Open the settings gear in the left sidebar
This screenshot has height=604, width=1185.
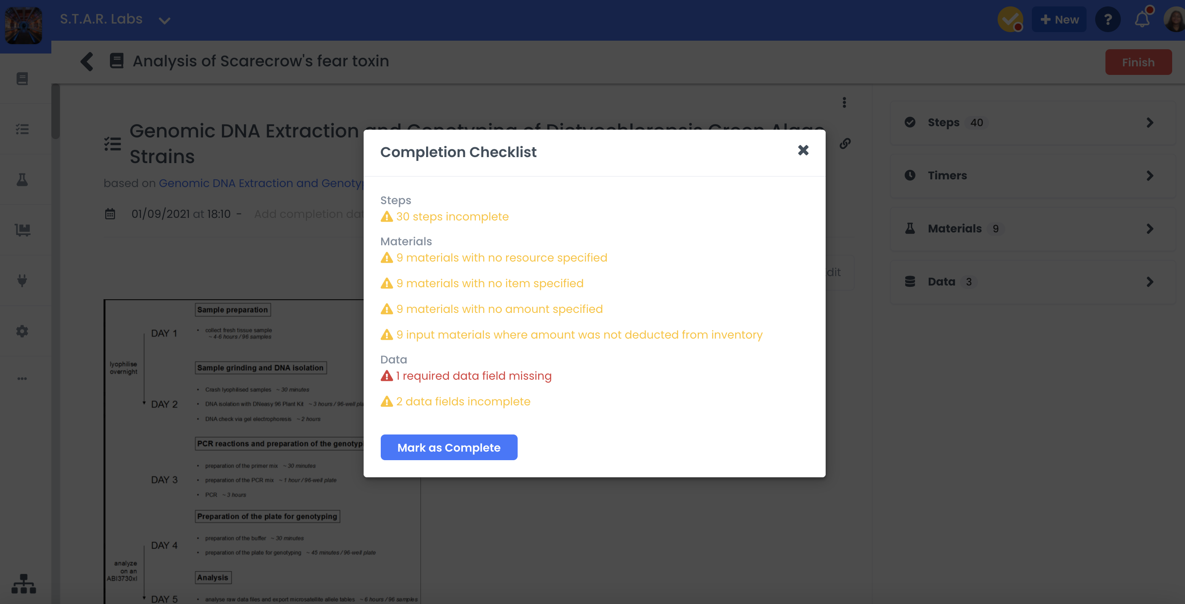pyautogui.click(x=22, y=331)
